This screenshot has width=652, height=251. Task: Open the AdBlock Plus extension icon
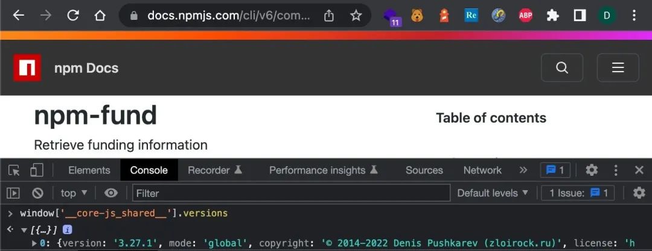pos(526,16)
